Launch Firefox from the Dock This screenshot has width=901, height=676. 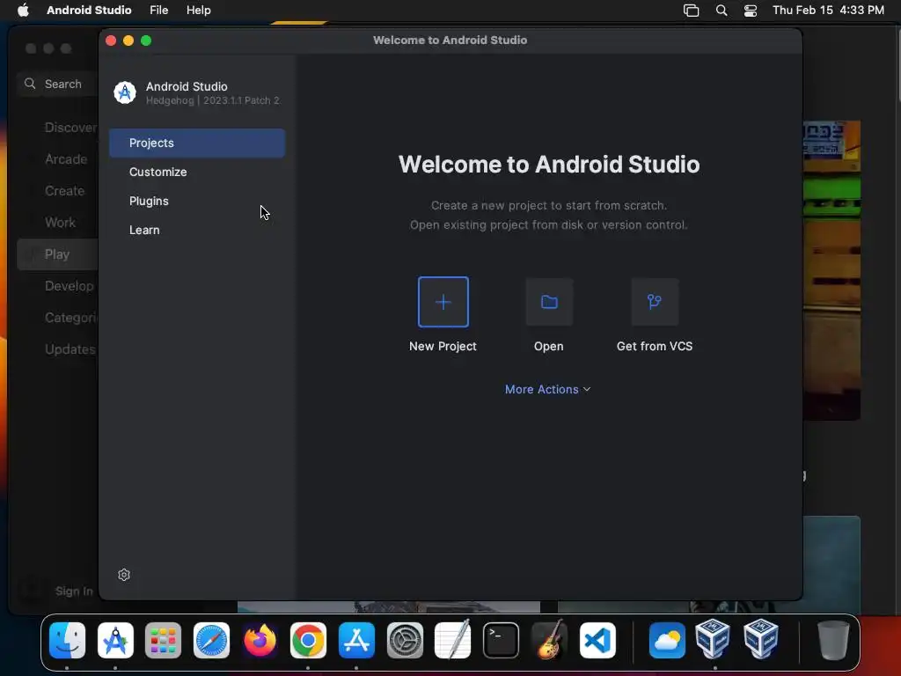tap(260, 641)
